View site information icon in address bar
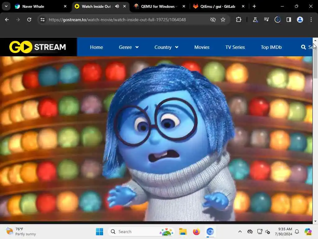 click(x=43, y=20)
